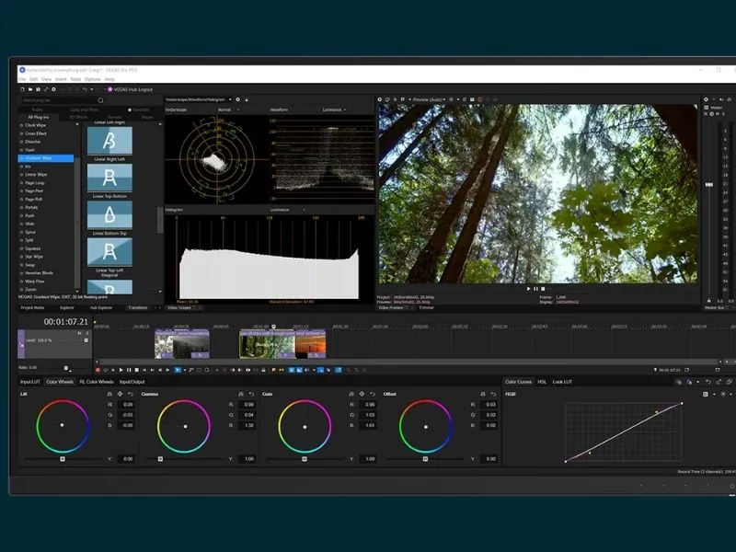
Task: Open the Help menu
Action: pyautogui.click(x=109, y=79)
